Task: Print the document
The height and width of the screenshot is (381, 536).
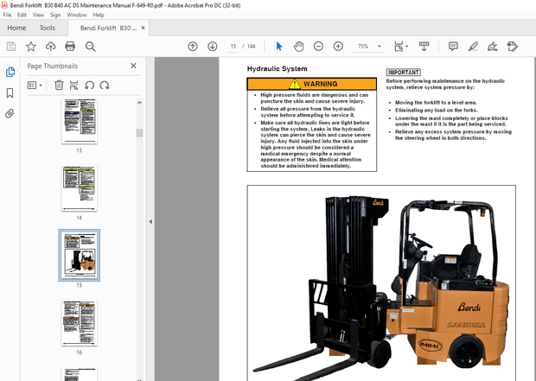Action: [x=70, y=46]
